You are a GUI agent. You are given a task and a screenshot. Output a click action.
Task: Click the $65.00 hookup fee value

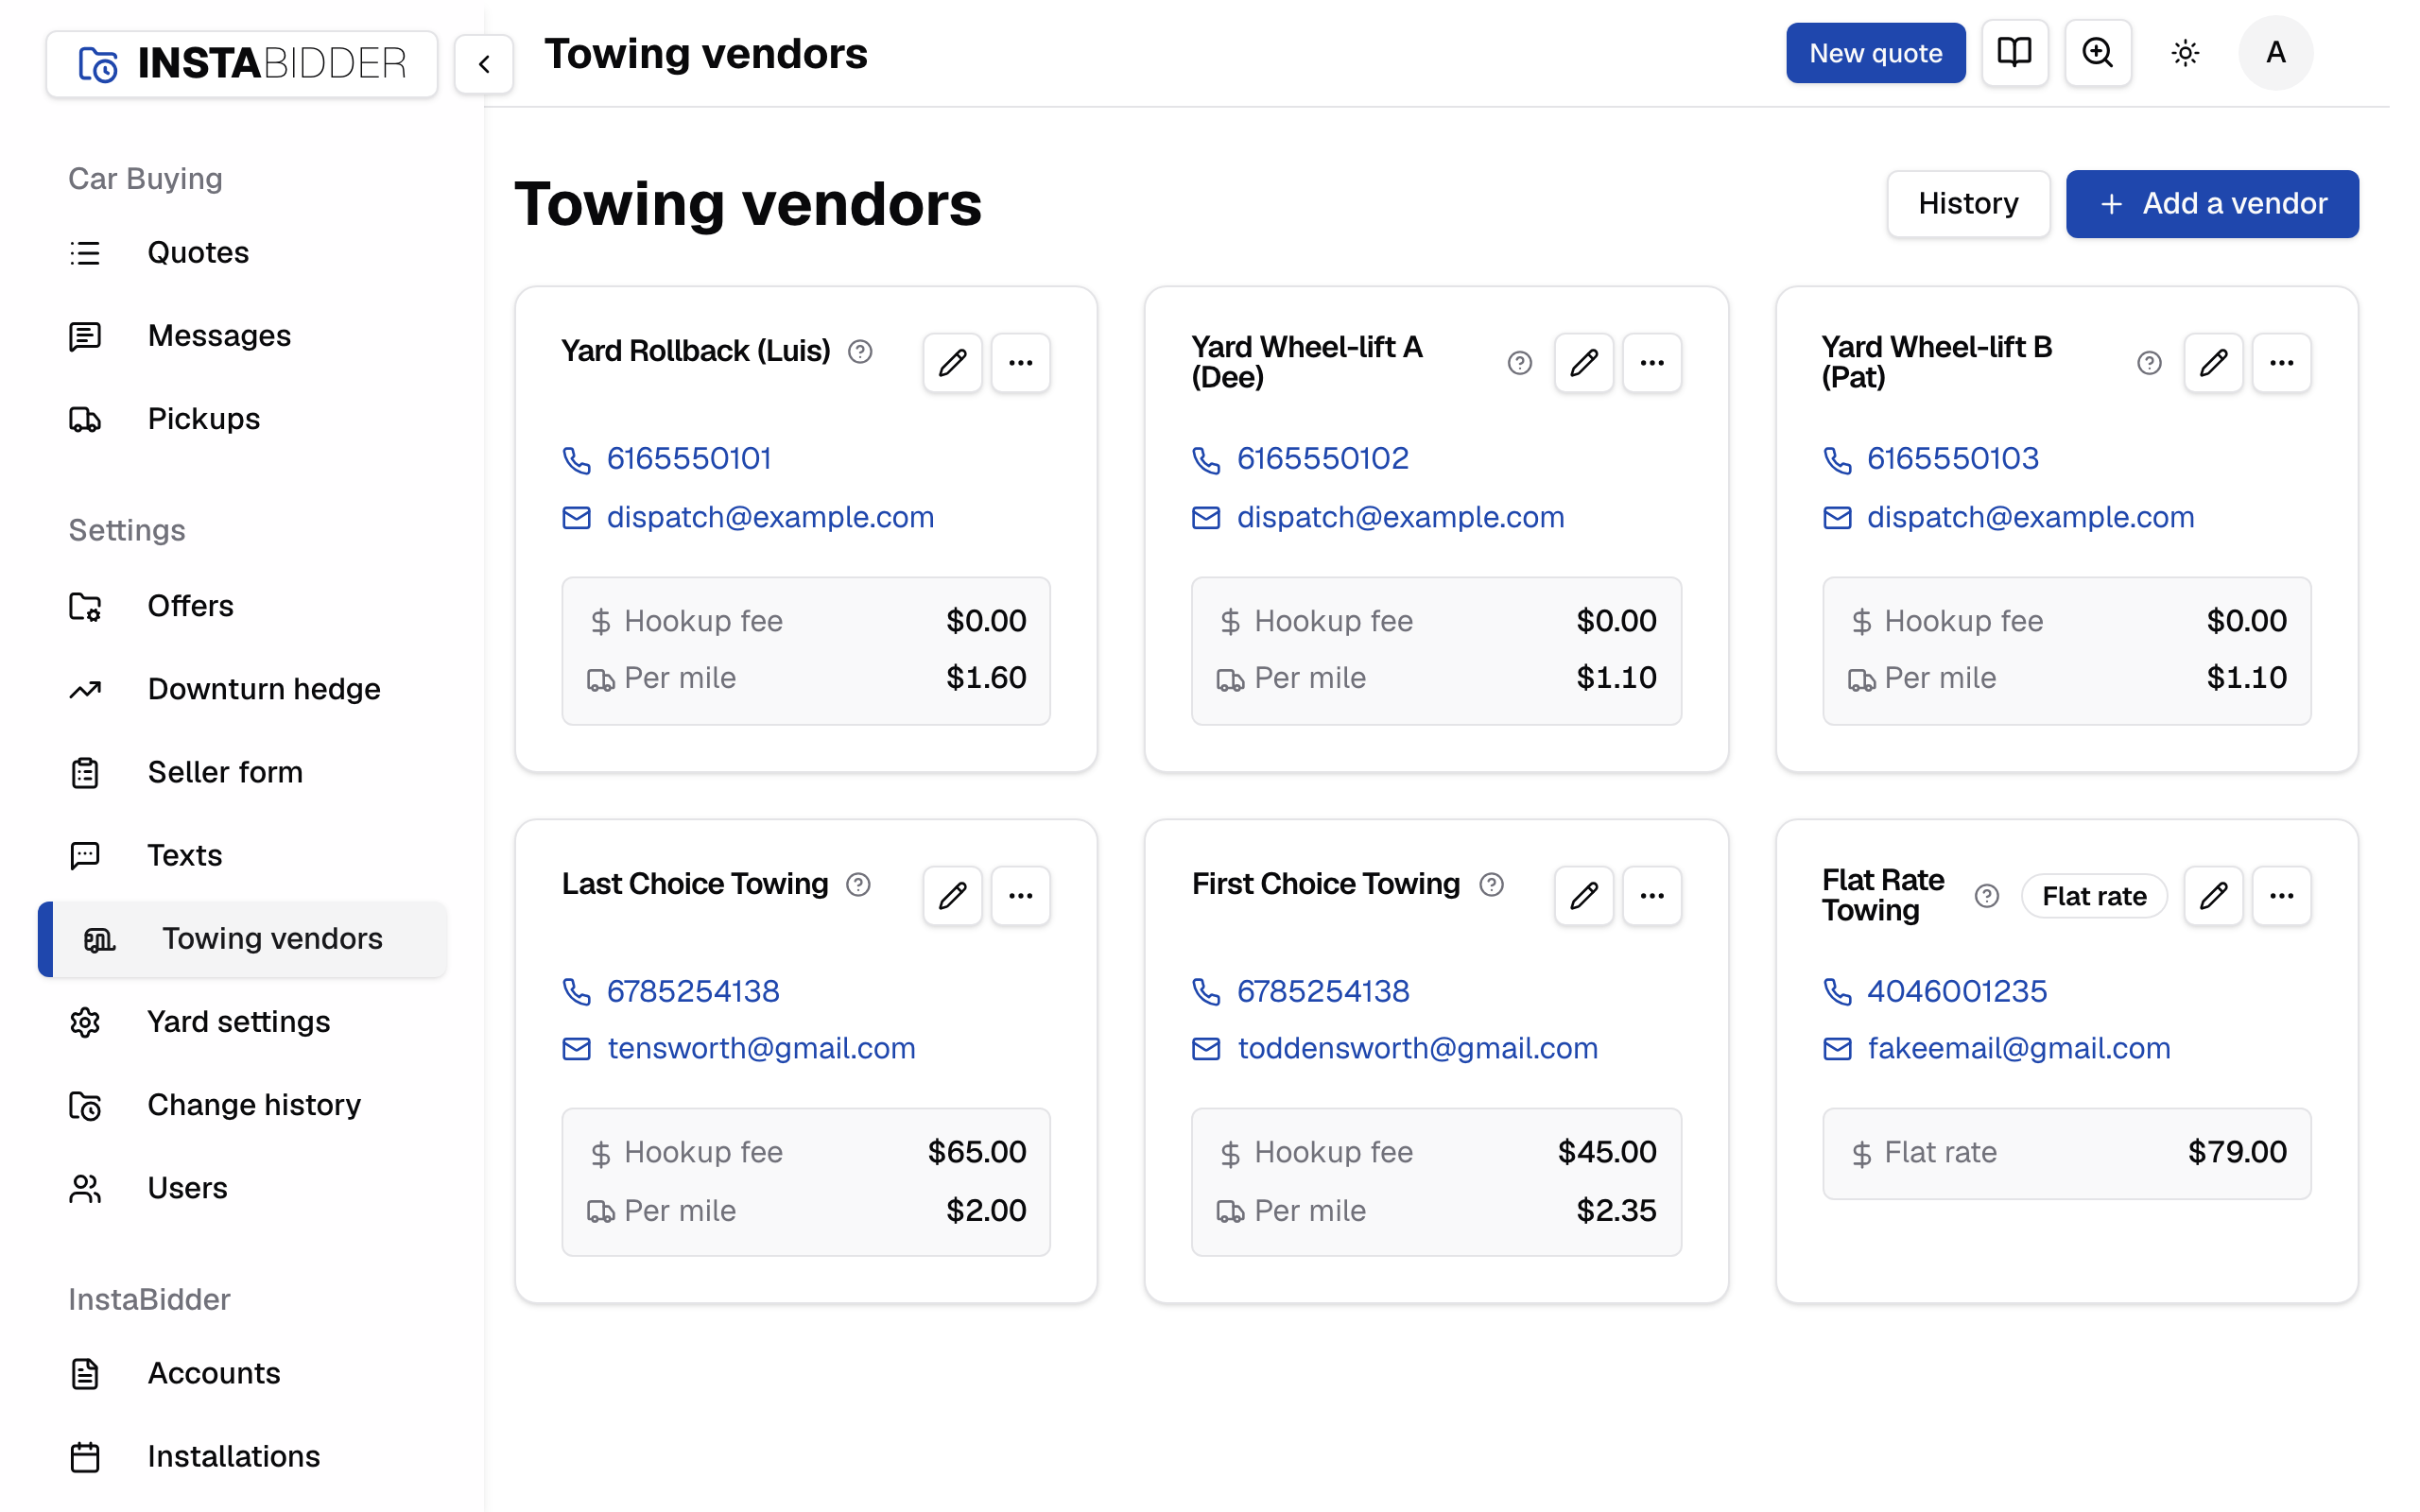tap(977, 1152)
